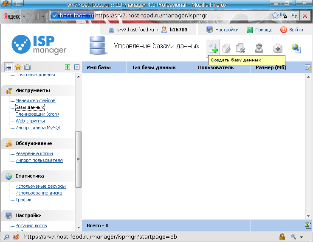Viewport: 313px width, 242px height.
Task: Click the first-aid kit toolbar icon
Action: coord(277,48)
